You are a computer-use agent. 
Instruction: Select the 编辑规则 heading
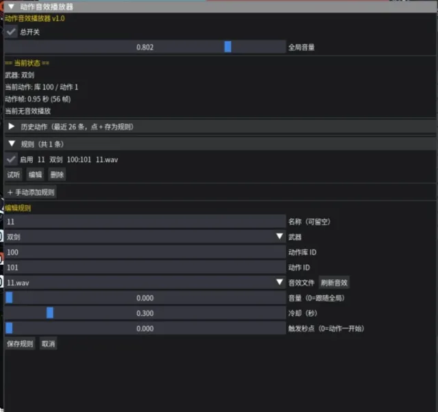pos(18,208)
